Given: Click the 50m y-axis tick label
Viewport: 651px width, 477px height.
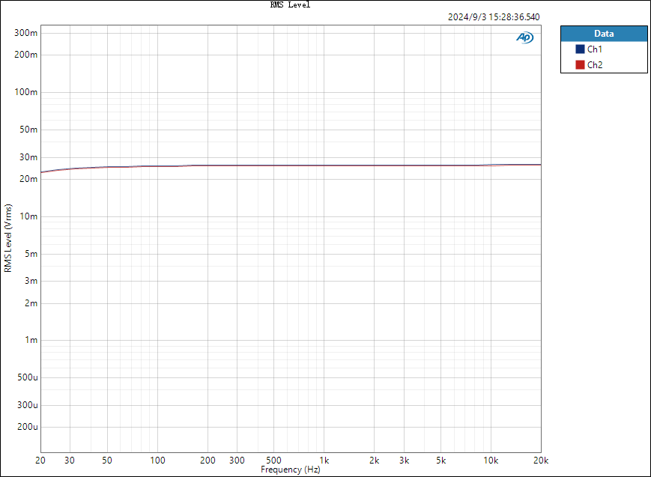Looking at the screenshot, I should pyautogui.click(x=28, y=130).
